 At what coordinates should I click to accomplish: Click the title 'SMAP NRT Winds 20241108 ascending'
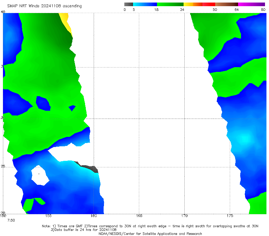click(x=44, y=6)
